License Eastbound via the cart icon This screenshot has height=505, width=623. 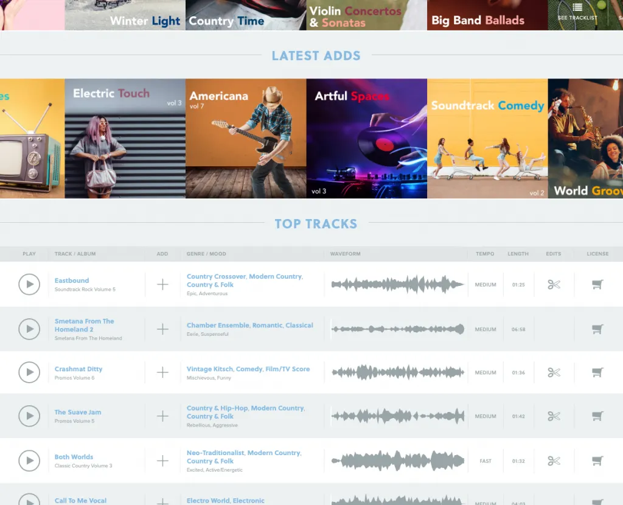click(597, 285)
